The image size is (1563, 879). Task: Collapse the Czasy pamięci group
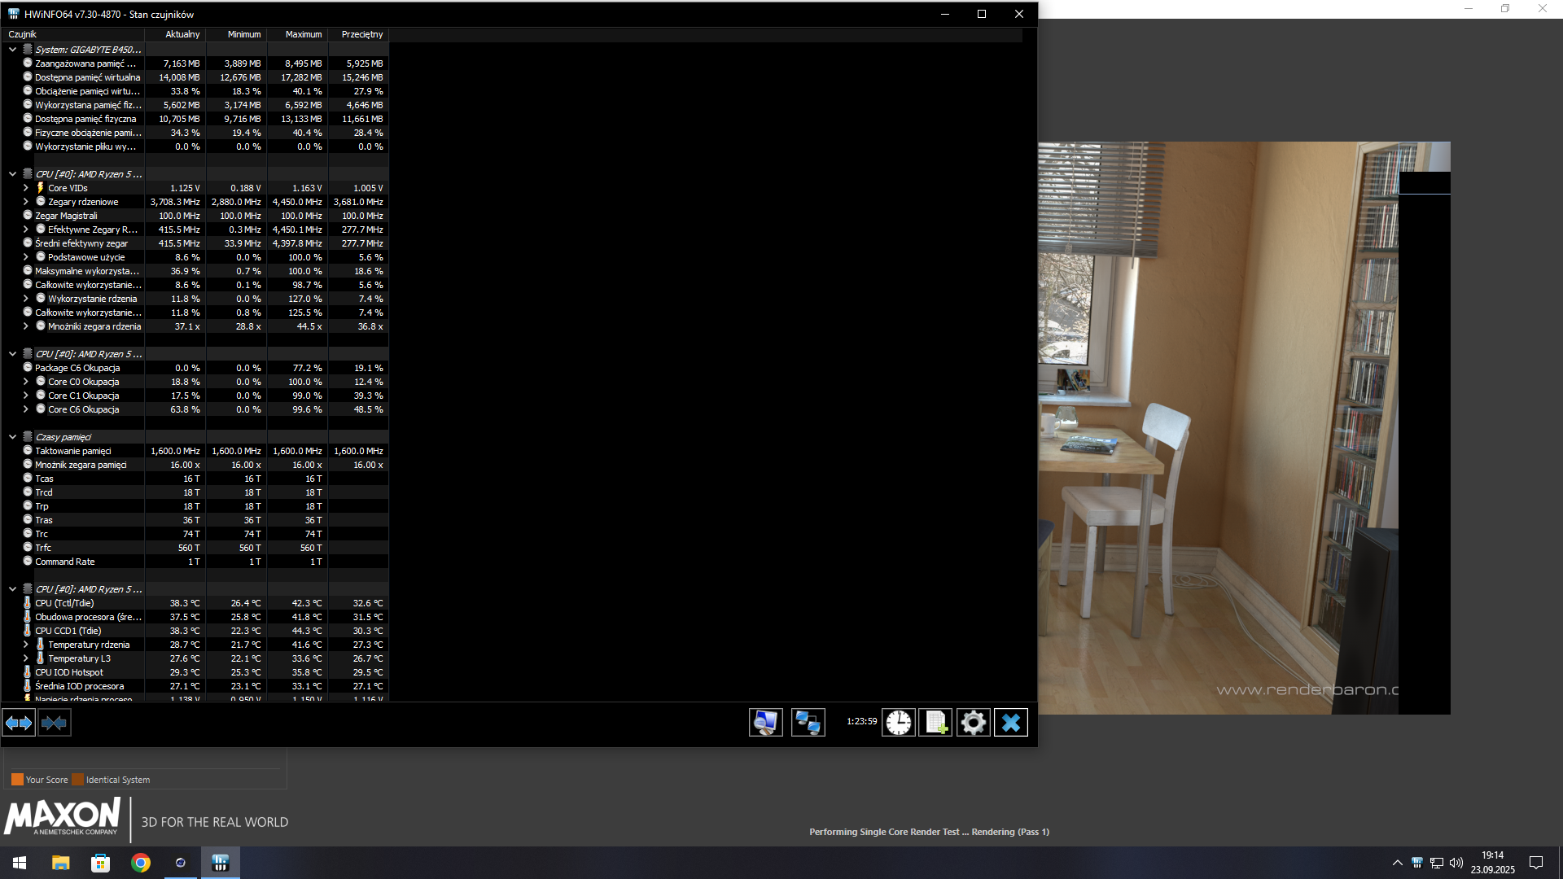(12, 437)
